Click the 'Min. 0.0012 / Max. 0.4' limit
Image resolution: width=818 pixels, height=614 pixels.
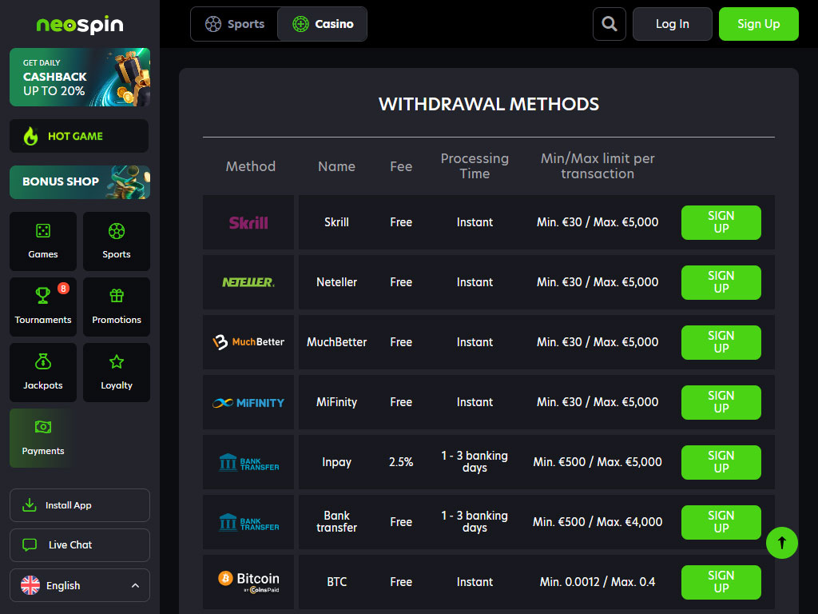[x=598, y=582]
